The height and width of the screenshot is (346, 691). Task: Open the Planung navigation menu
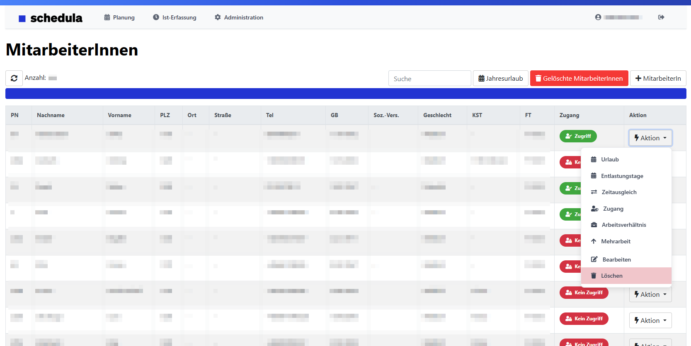point(119,17)
